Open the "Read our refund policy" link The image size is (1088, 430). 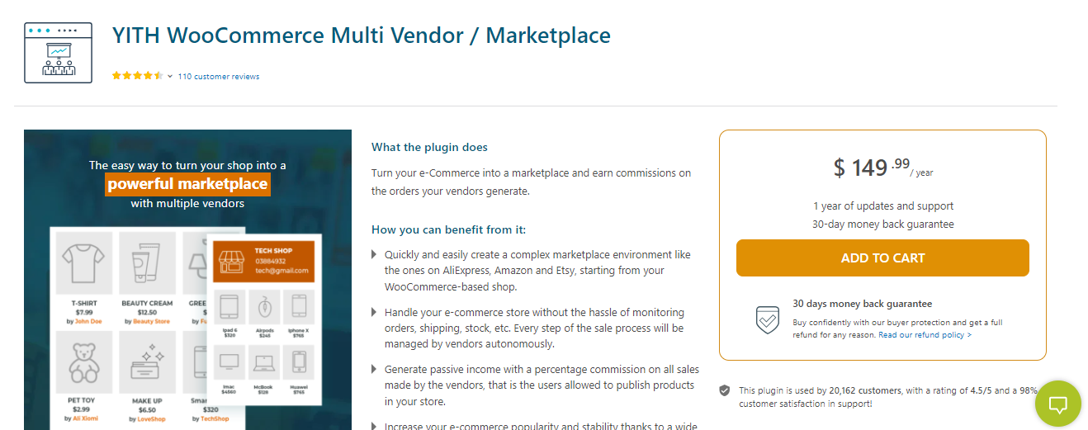[925, 335]
